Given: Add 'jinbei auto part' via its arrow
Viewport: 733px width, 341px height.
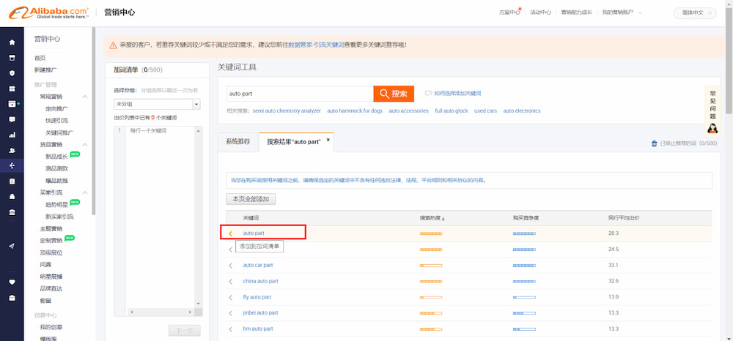Looking at the screenshot, I should point(230,313).
